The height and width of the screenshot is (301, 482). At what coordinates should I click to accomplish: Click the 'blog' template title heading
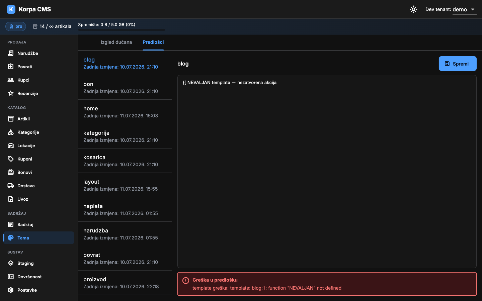tap(183, 64)
